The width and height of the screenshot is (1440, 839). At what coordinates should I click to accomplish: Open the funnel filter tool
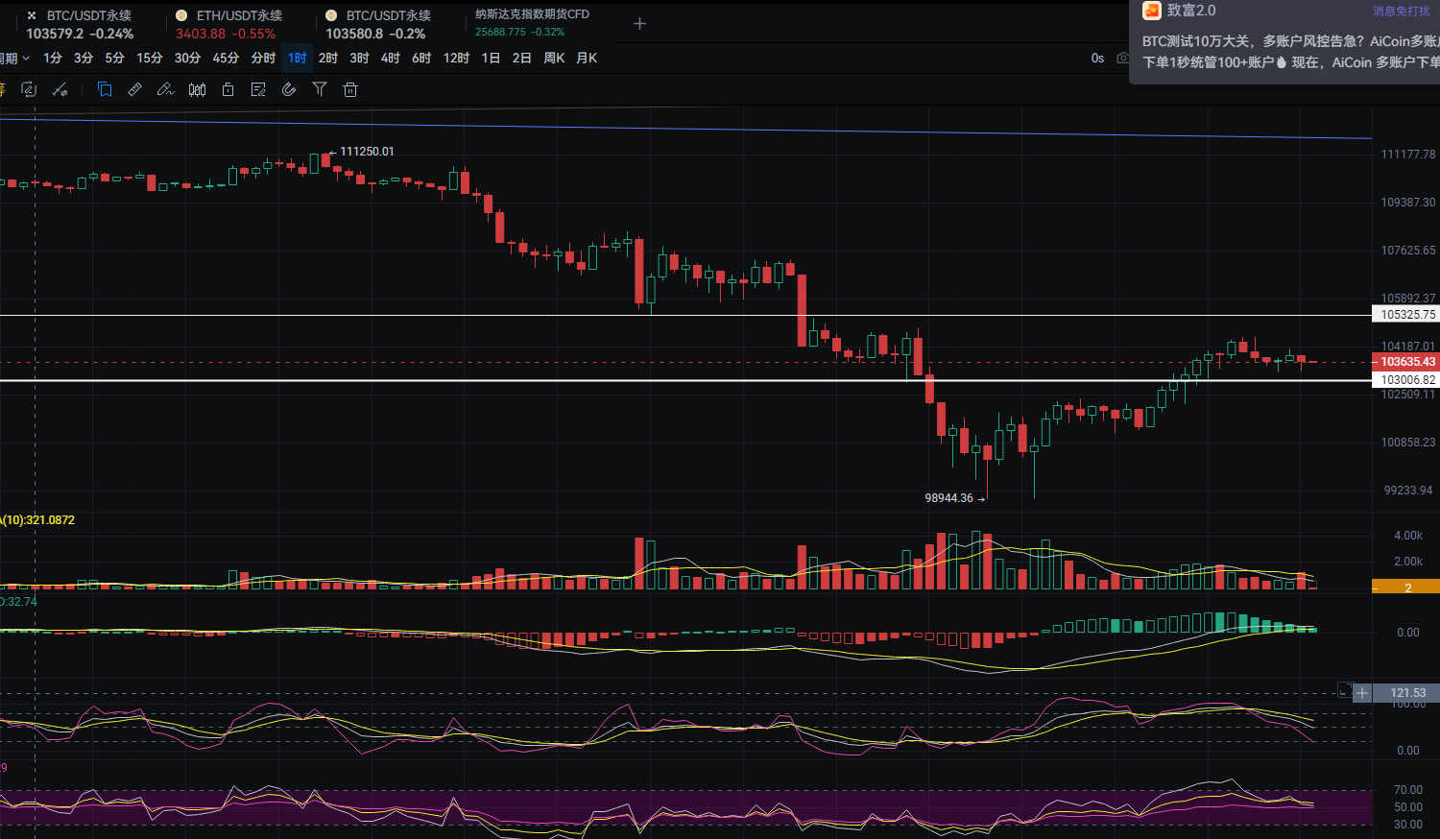[320, 89]
